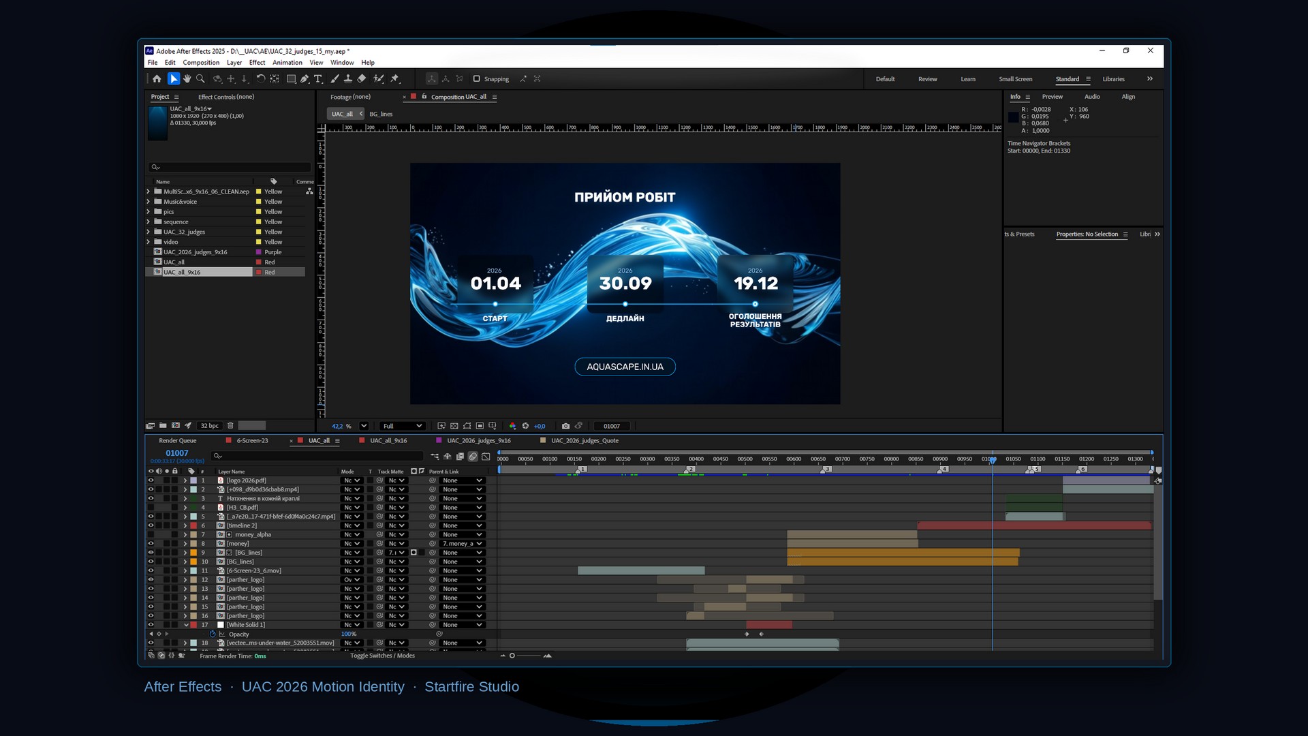Click Toggle Switches / Modes
The width and height of the screenshot is (1308, 736).
click(382, 656)
